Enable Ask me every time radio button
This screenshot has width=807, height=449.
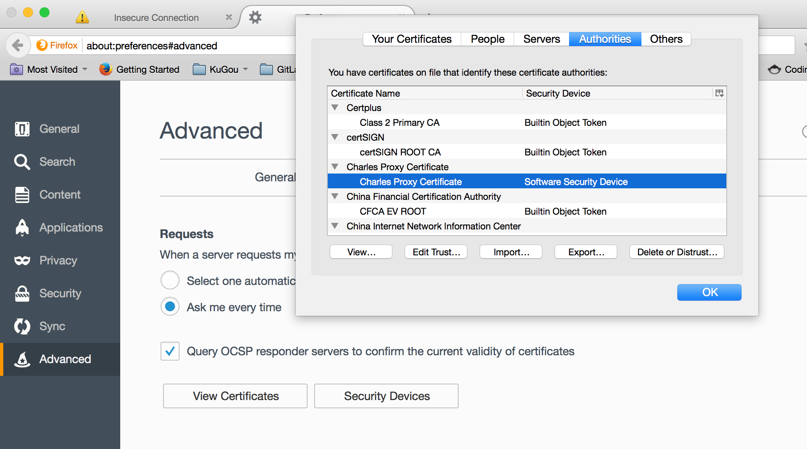point(170,306)
